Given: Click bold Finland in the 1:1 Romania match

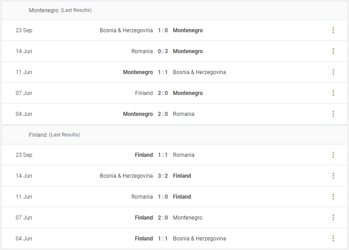Looking at the screenshot, I should tap(144, 155).
